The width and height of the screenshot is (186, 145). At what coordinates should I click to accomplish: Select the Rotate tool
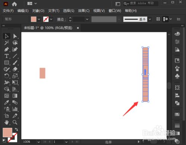click(6, 76)
